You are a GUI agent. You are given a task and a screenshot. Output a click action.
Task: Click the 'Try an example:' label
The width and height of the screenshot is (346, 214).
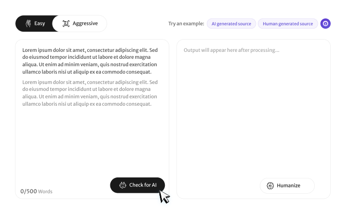(x=186, y=24)
